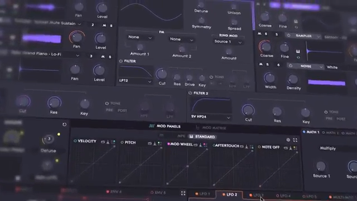Open the first FM None dropdown

pyautogui.click(x=139, y=37)
